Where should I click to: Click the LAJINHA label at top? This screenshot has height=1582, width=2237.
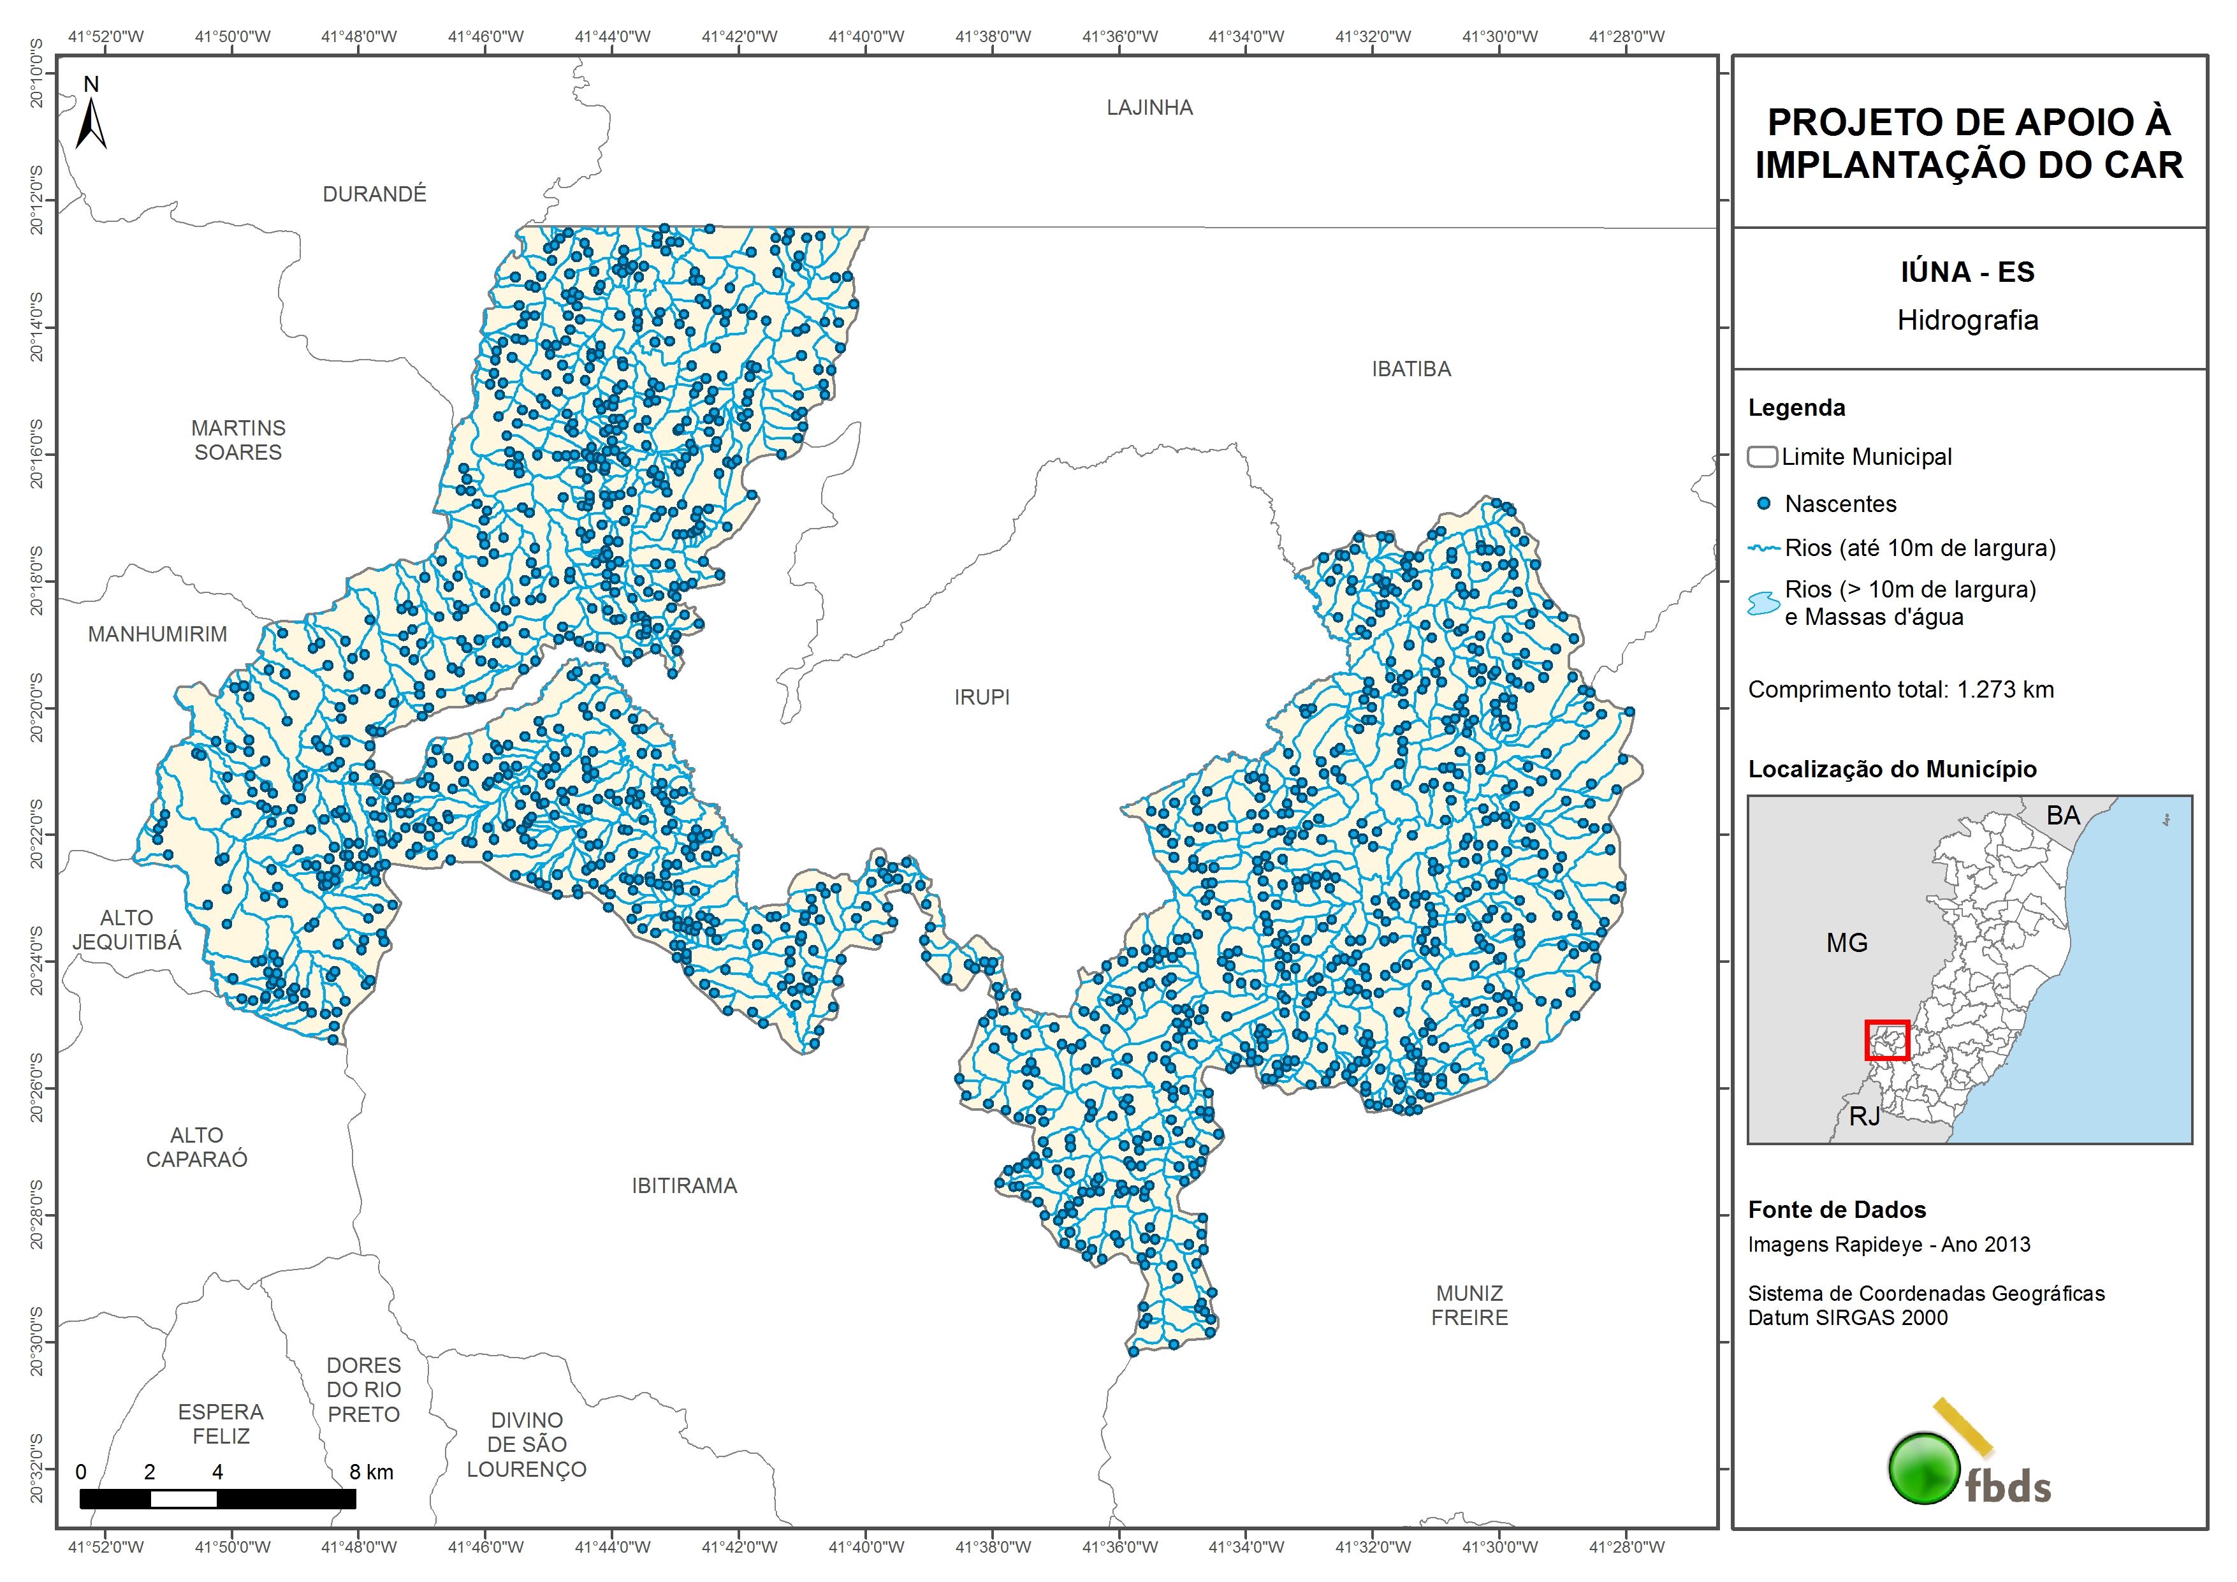pyautogui.click(x=1149, y=107)
